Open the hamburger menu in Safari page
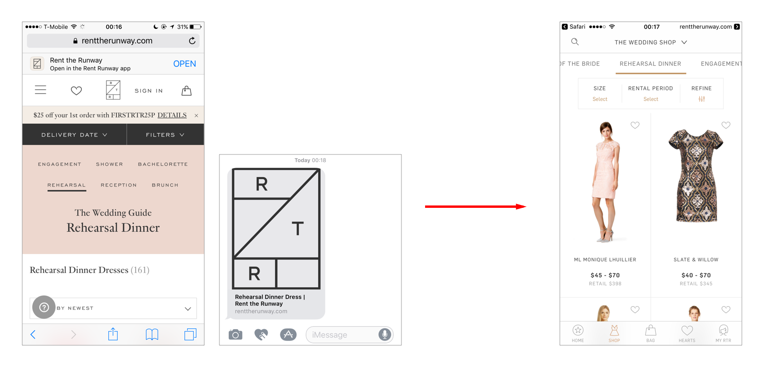This screenshot has height=367, width=757. [x=41, y=90]
